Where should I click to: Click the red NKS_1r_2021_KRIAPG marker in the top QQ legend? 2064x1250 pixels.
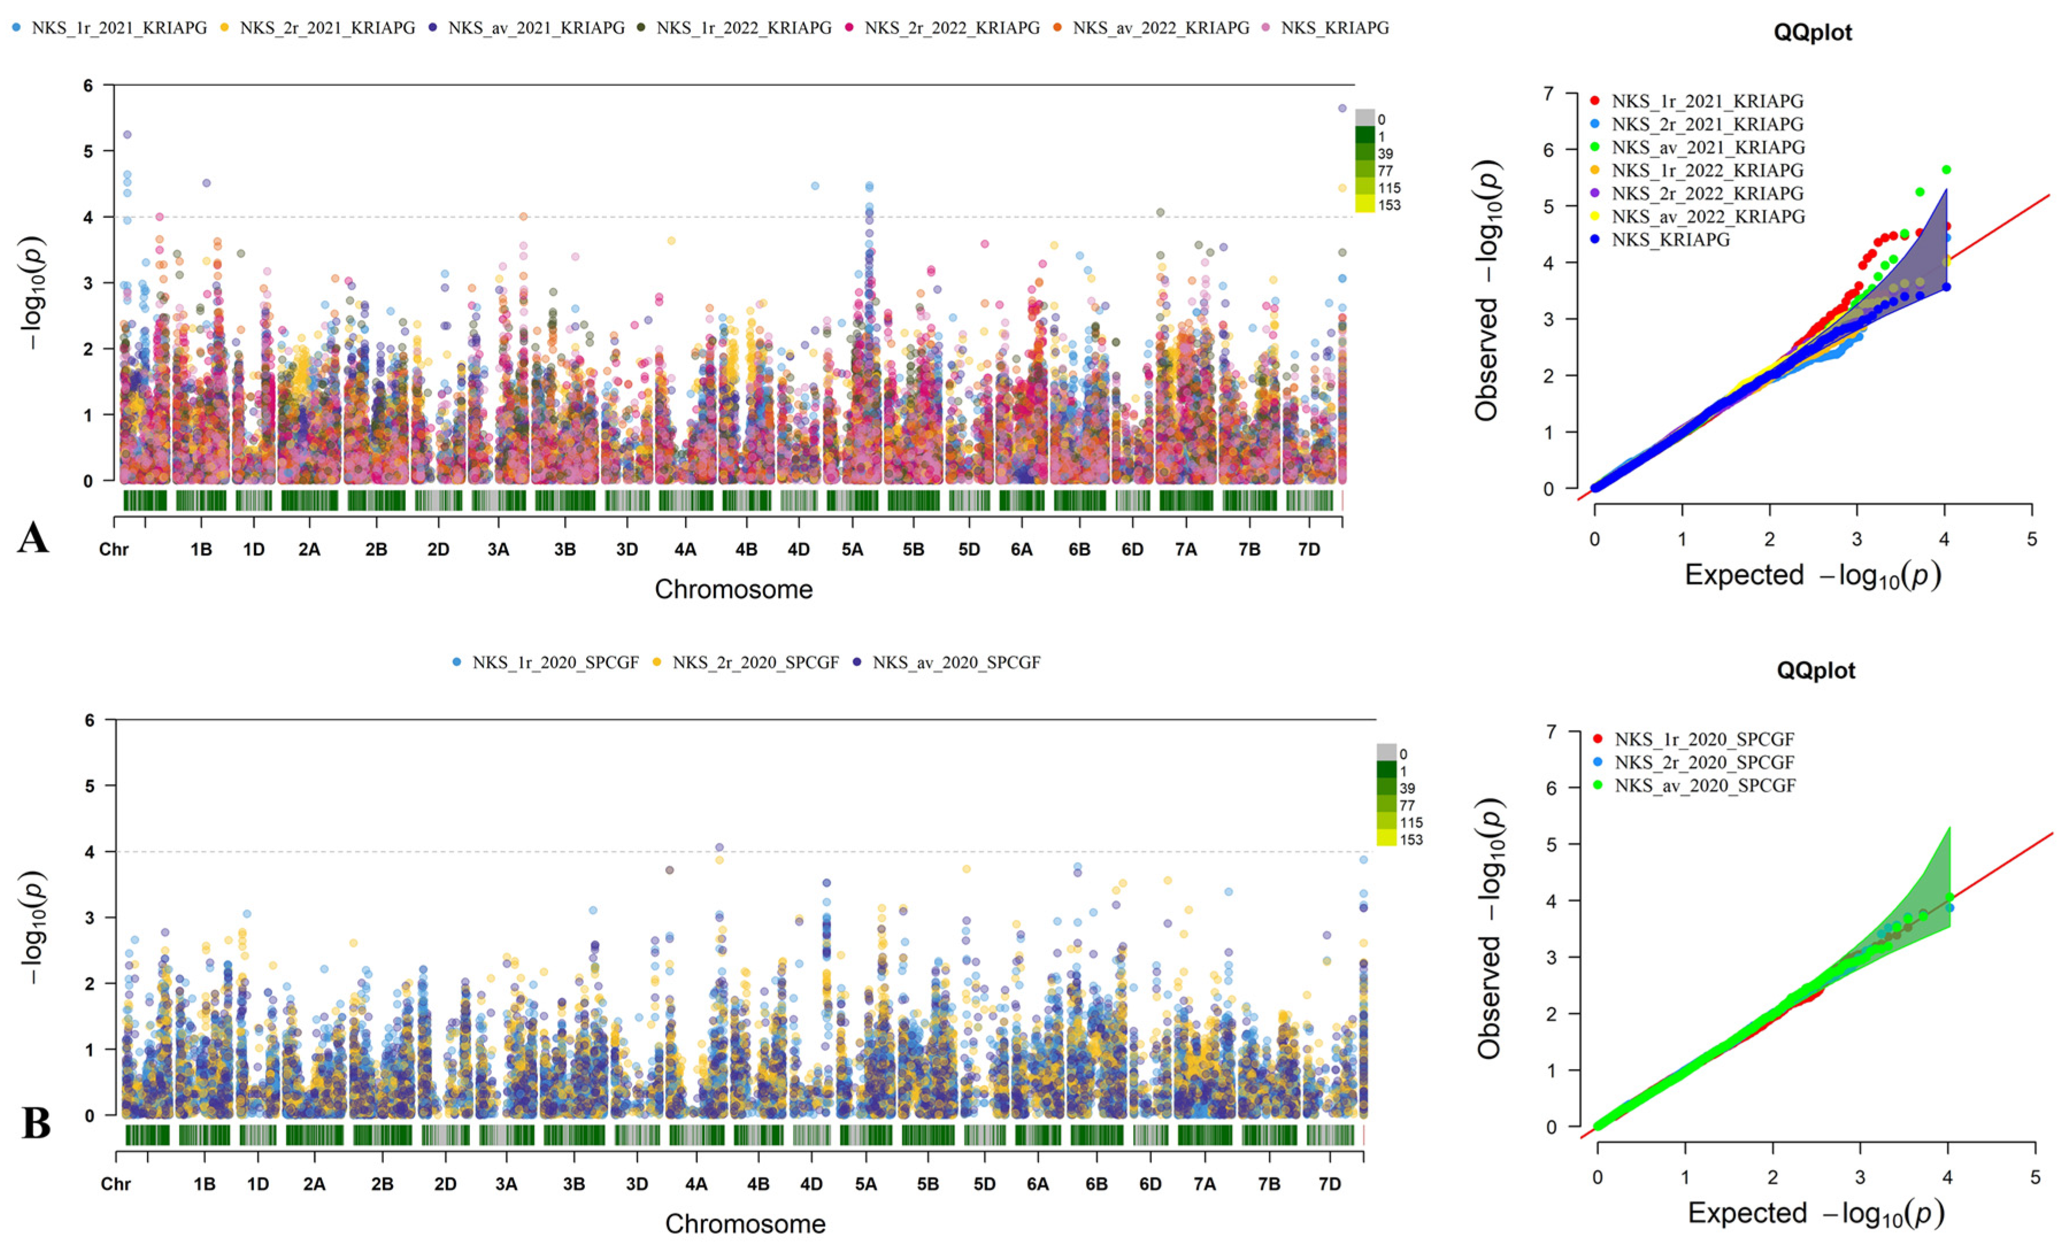[x=1594, y=101]
